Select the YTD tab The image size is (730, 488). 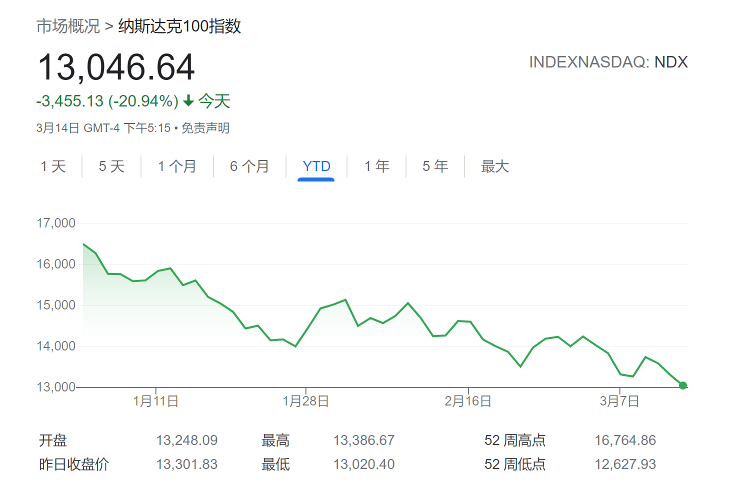(316, 166)
